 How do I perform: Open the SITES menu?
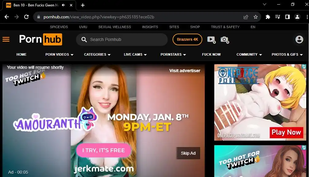click(174, 27)
